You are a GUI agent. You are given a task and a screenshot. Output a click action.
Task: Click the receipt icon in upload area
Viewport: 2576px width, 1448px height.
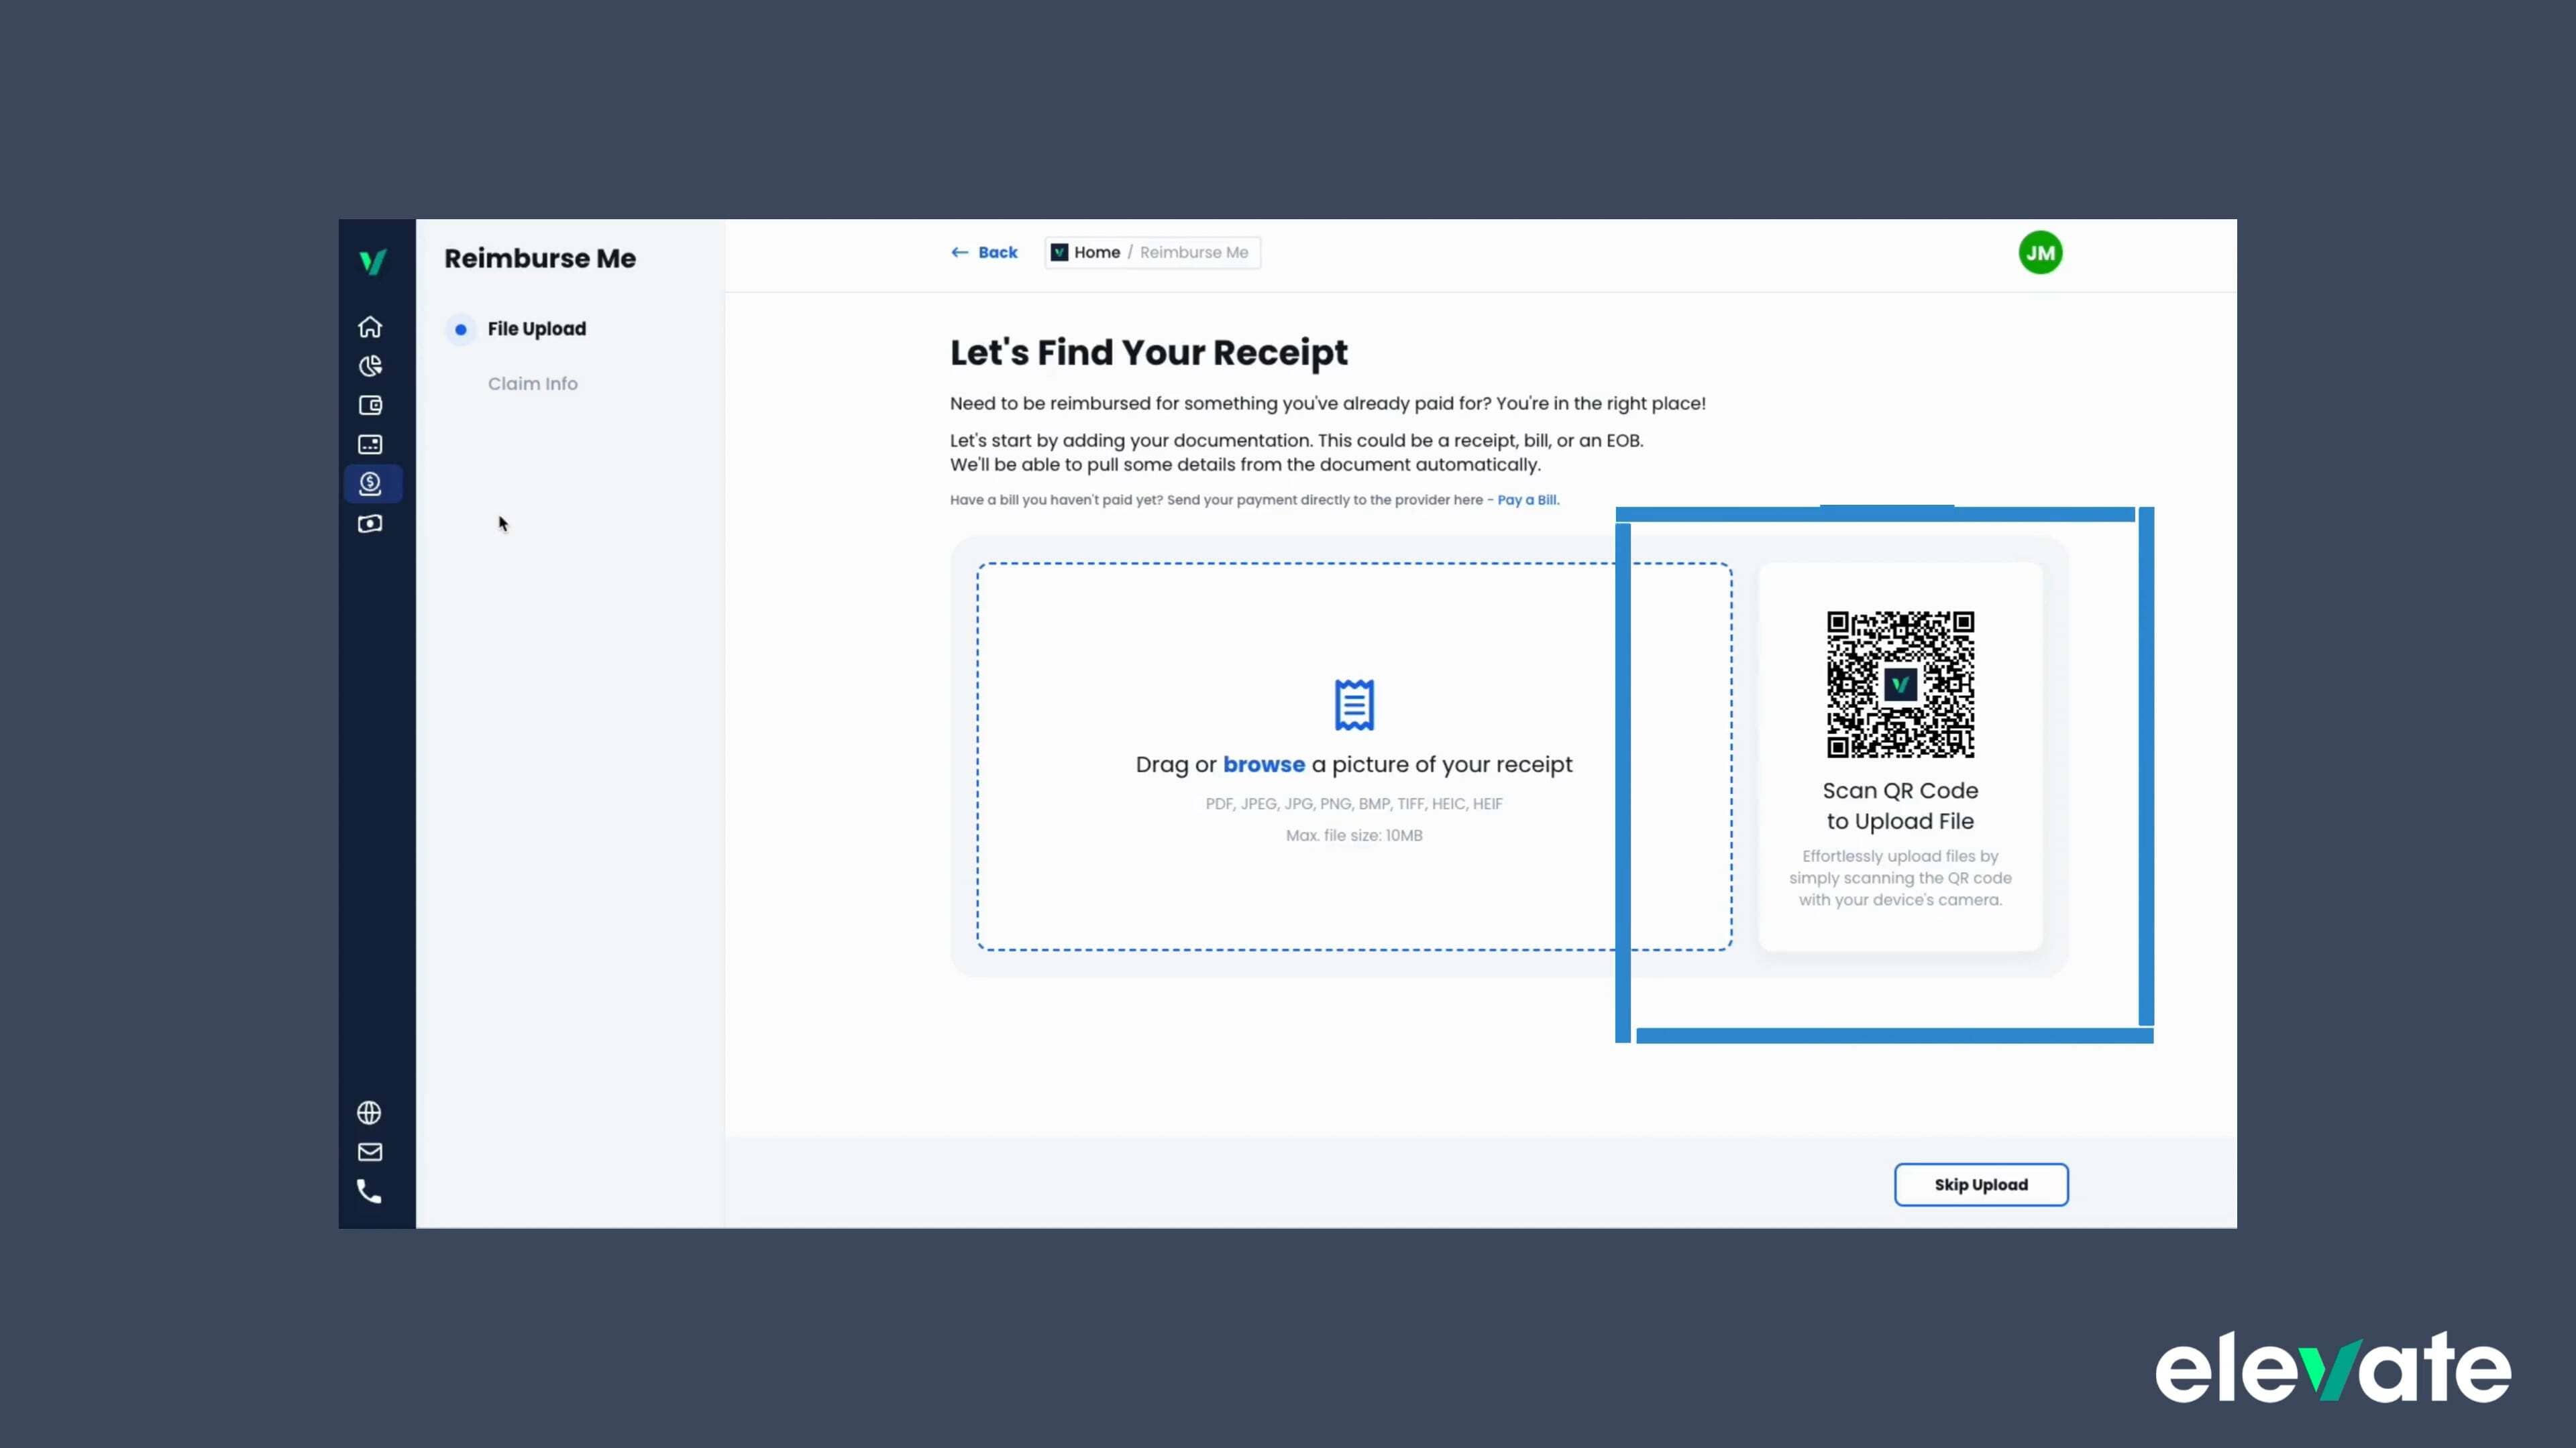[1354, 705]
